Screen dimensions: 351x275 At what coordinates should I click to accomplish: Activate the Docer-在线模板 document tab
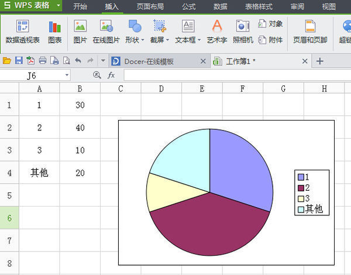click(159, 61)
